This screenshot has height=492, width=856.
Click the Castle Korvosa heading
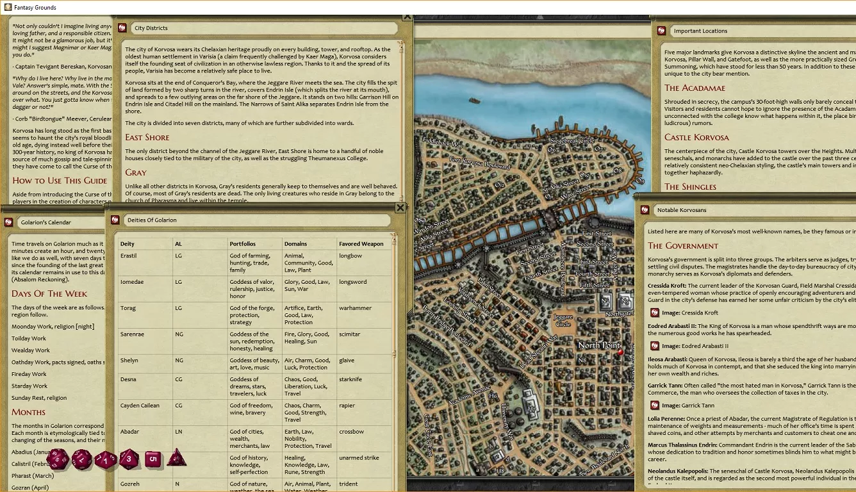(x=696, y=137)
